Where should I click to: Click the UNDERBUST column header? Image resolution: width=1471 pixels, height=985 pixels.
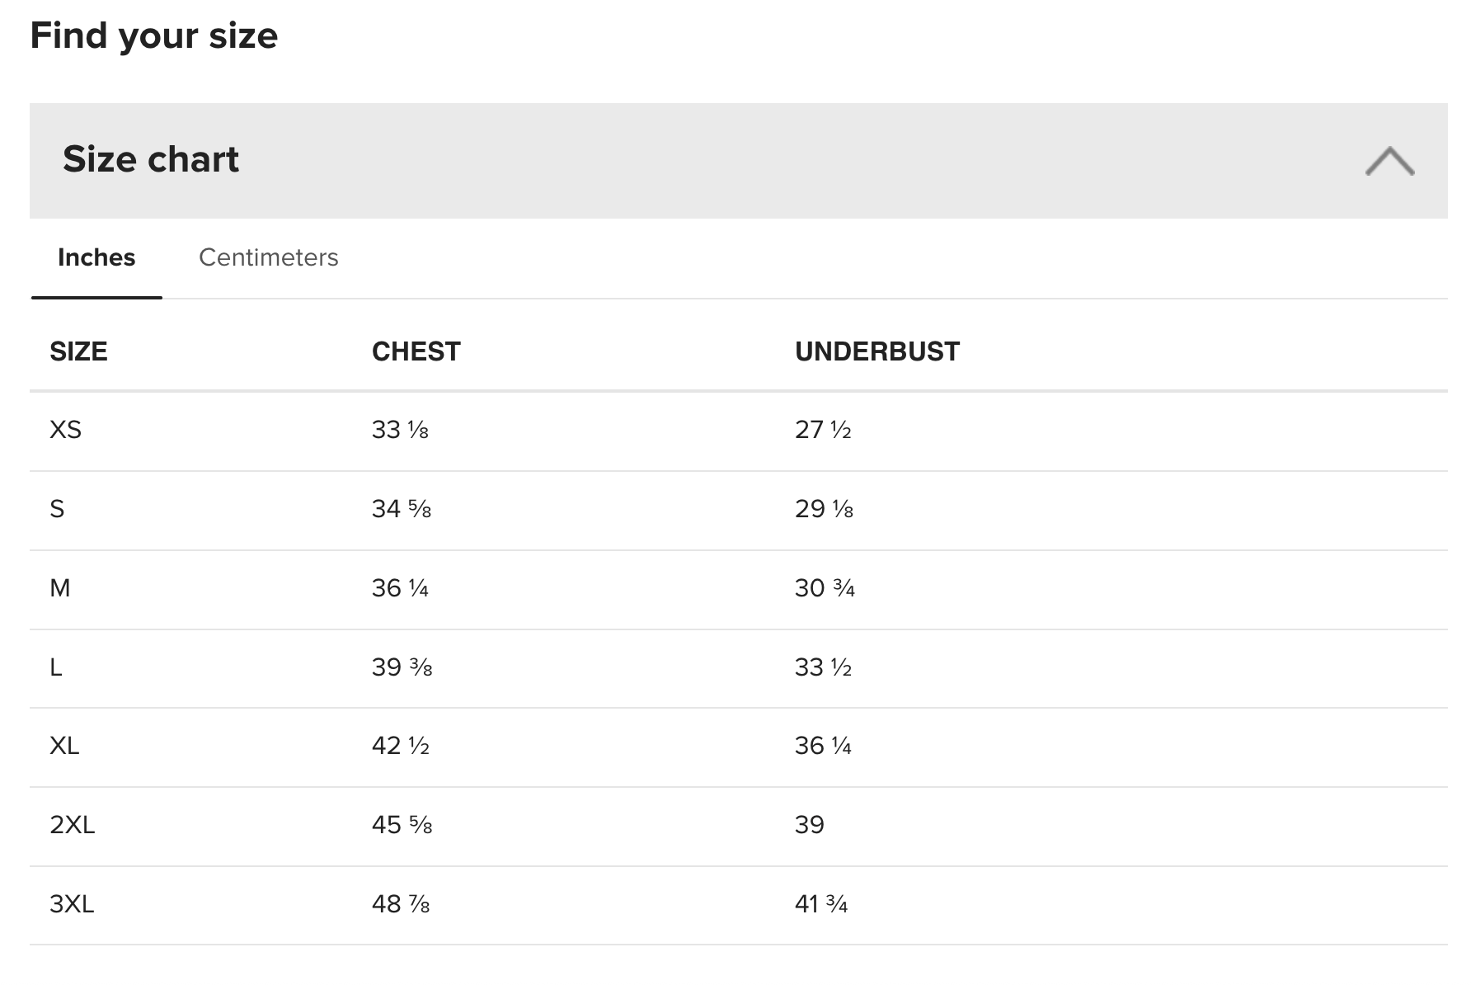click(x=877, y=351)
